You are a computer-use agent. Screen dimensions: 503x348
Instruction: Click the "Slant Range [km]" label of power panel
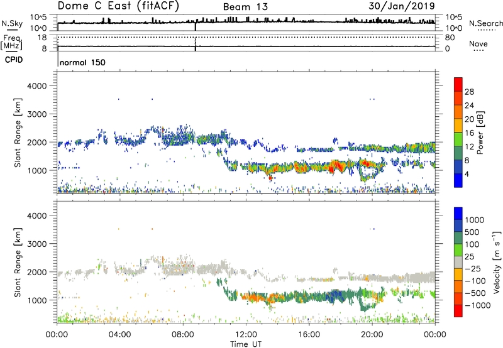point(18,133)
